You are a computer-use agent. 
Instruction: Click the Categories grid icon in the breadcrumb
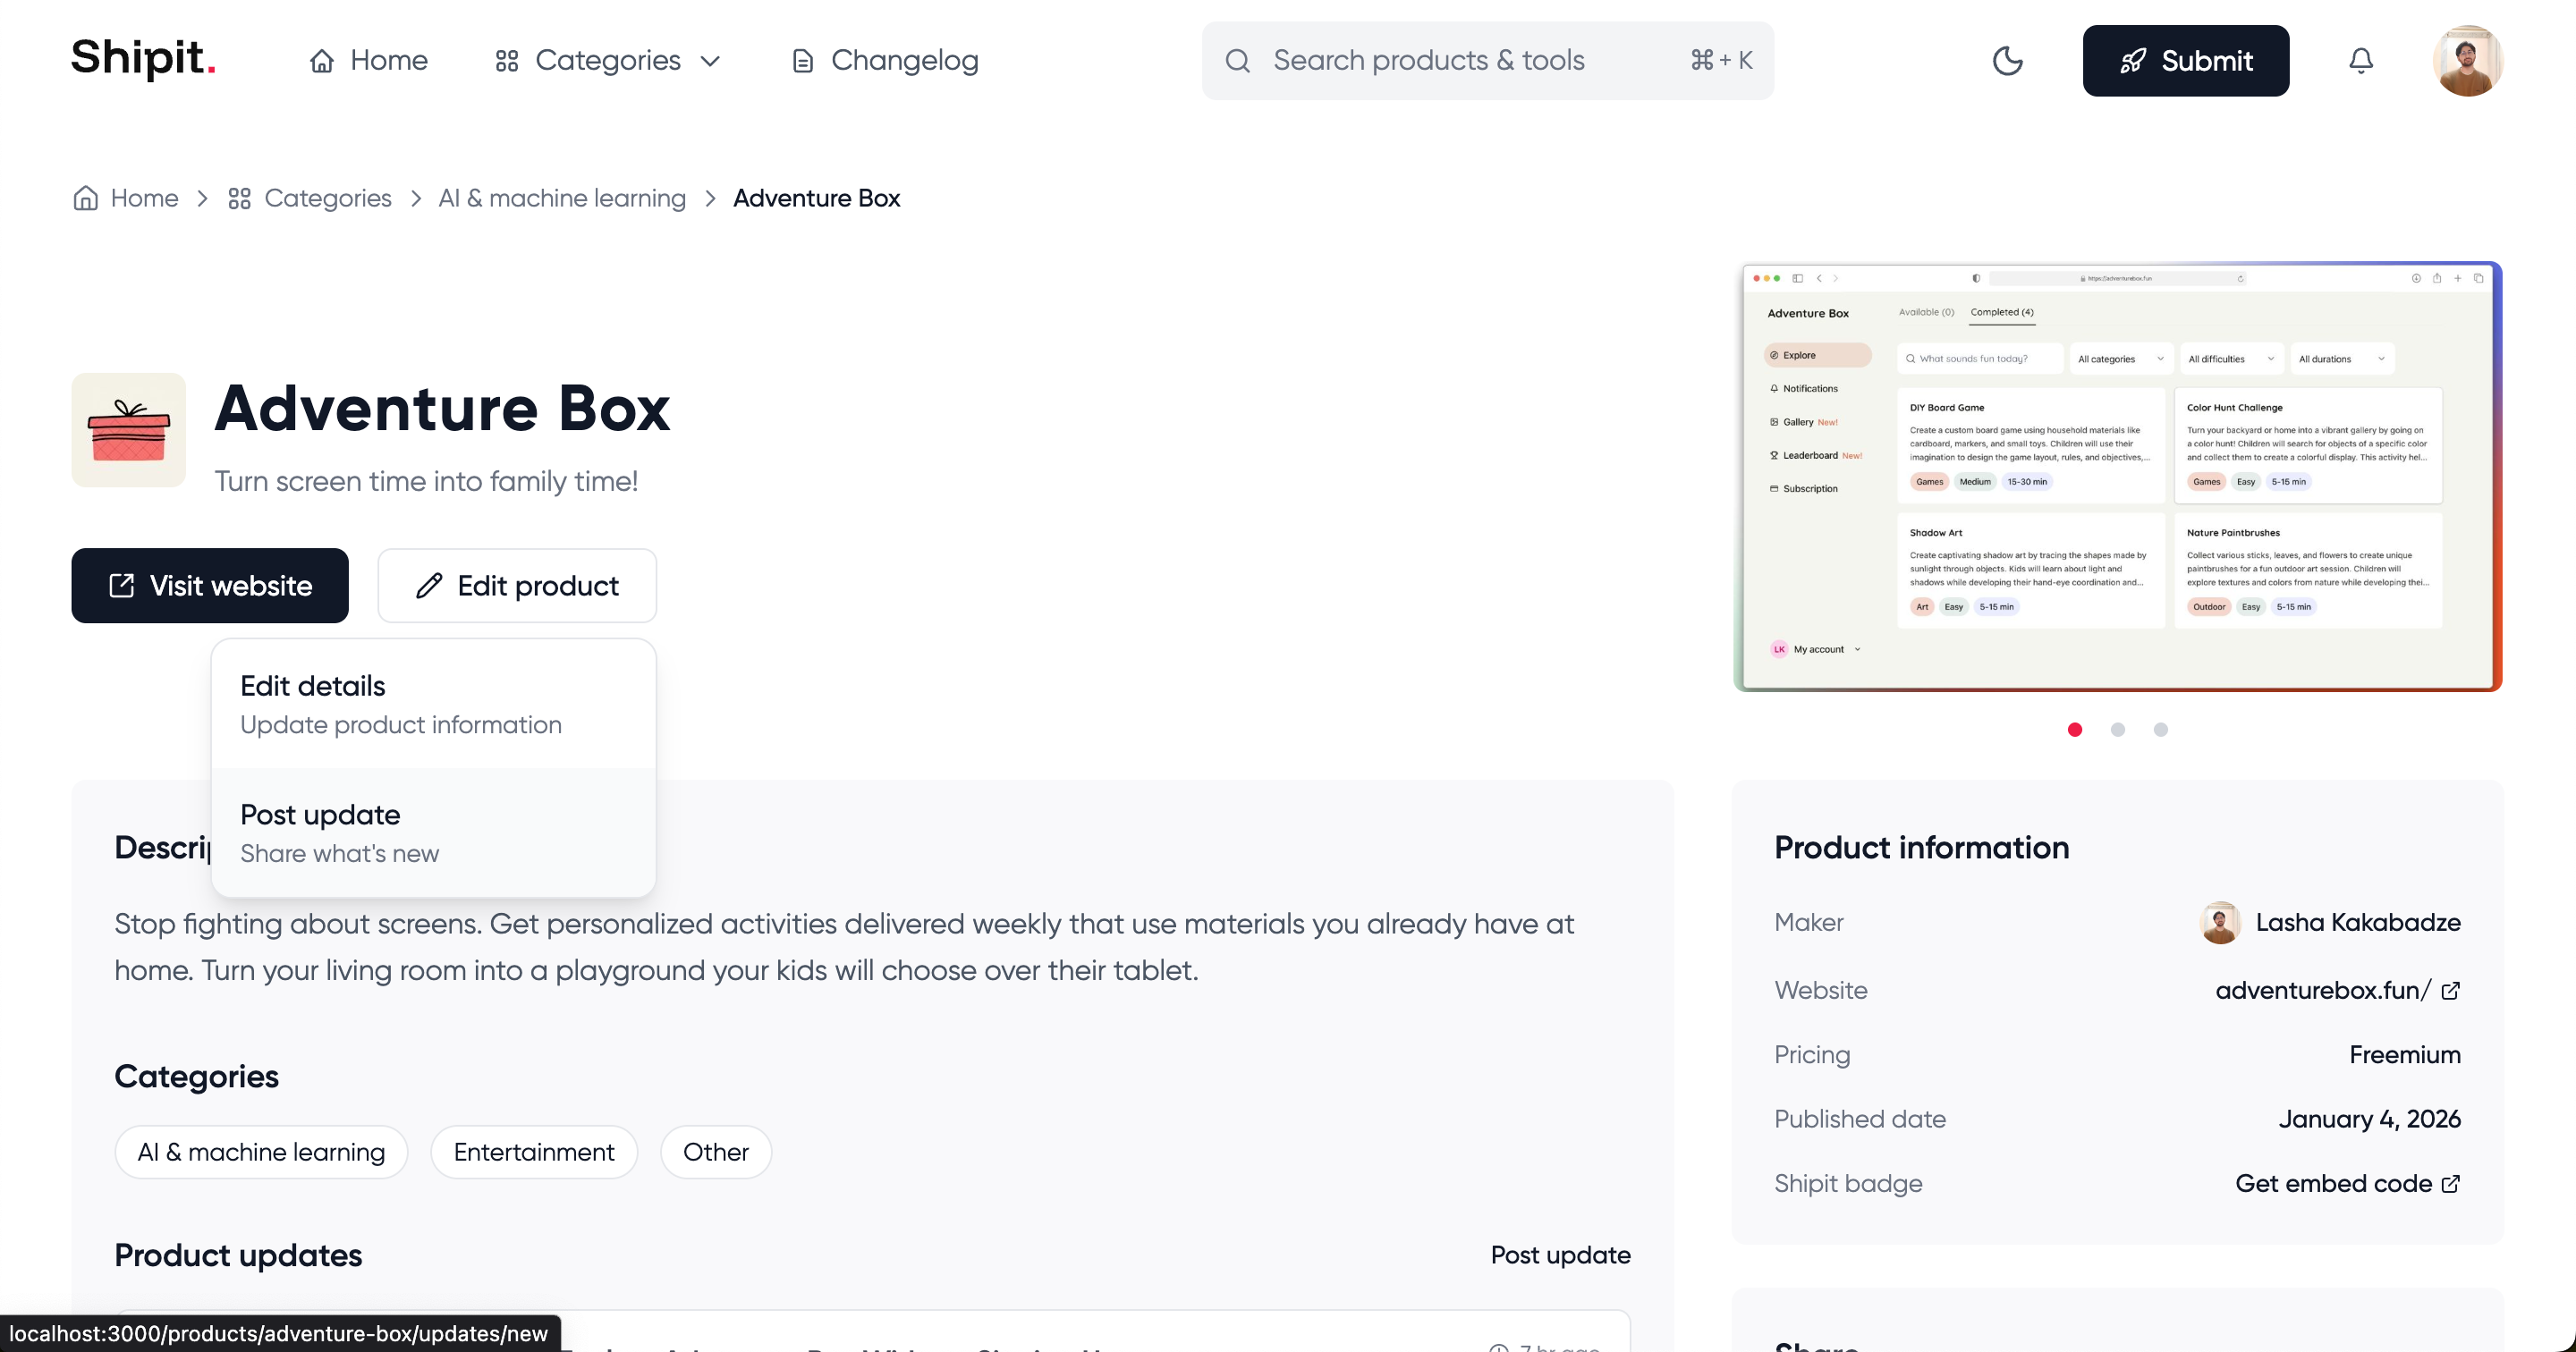coord(239,199)
